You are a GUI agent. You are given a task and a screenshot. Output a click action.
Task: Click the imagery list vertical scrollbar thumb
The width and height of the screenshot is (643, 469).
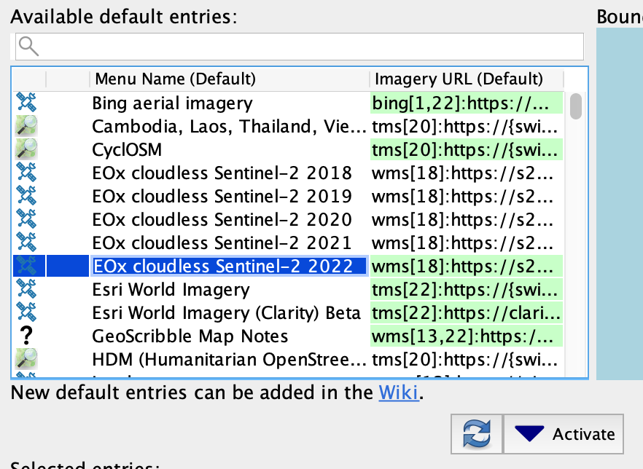pyautogui.click(x=576, y=106)
